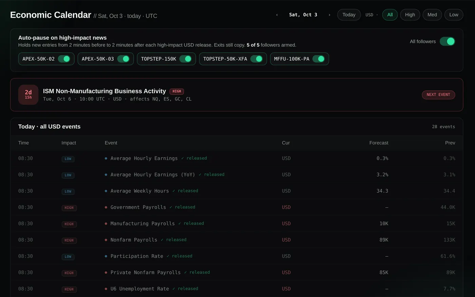Go to previous day arrow

[x=277, y=15]
